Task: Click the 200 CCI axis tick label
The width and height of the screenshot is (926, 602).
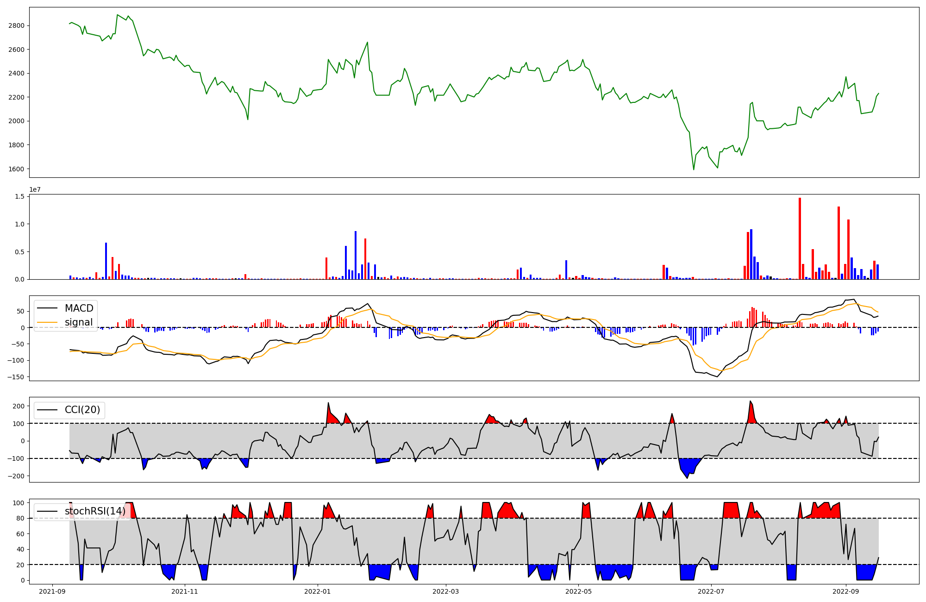Action: pyautogui.click(x=19, y=406)
